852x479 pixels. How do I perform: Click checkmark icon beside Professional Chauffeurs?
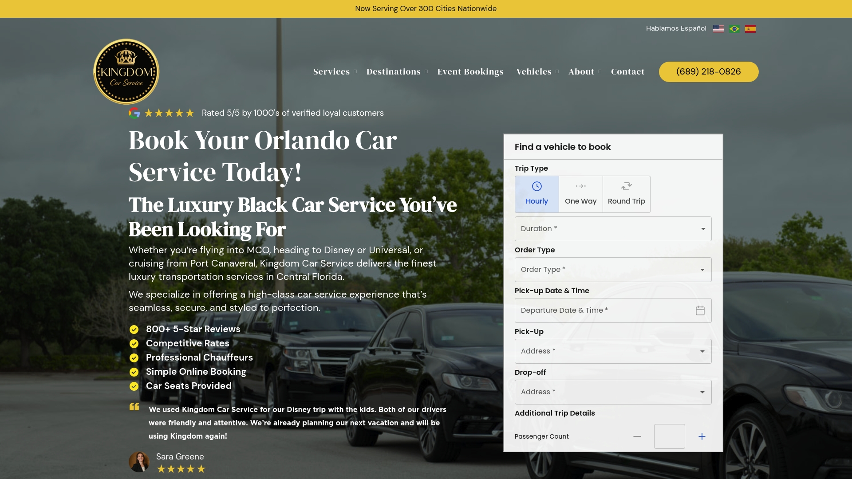pyautogui.click(x=134, y=358)
